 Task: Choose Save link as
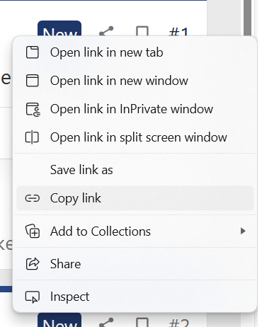pyautogui.click(x=135, y=170)
